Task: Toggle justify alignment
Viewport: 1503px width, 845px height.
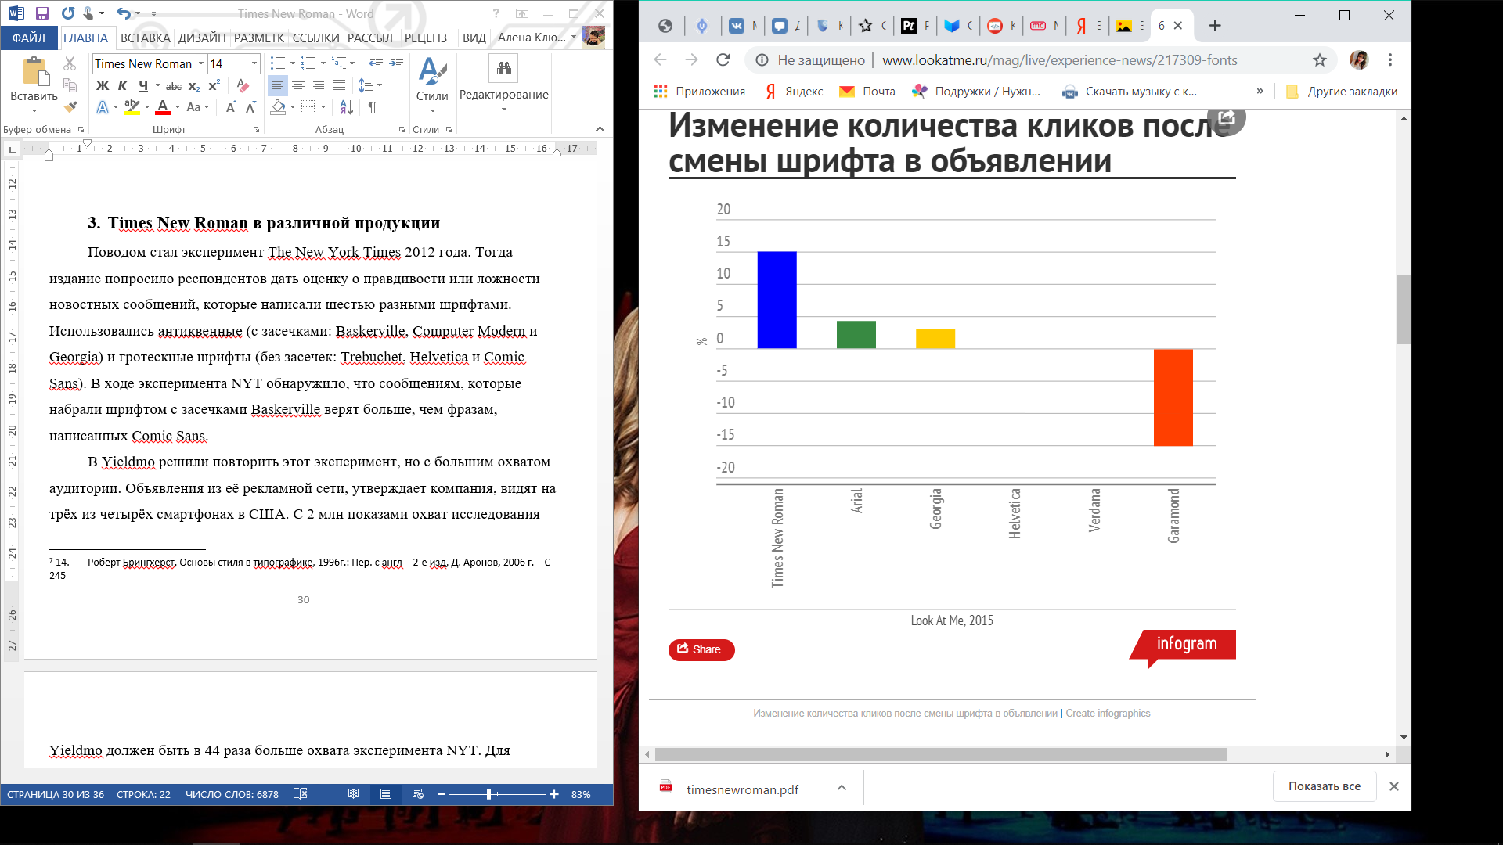Action: tap(339, 85)
